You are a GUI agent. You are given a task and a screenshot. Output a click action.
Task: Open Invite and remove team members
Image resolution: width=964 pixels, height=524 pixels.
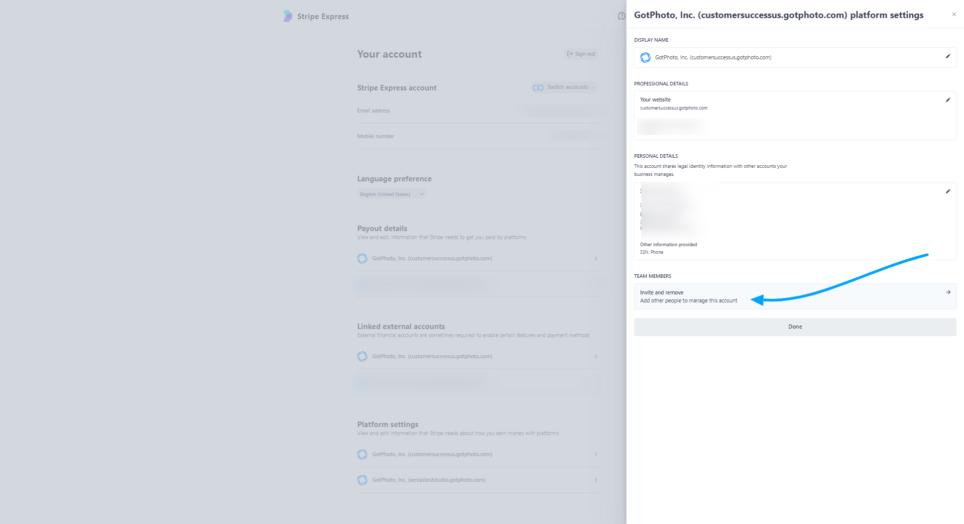point(795,296)
